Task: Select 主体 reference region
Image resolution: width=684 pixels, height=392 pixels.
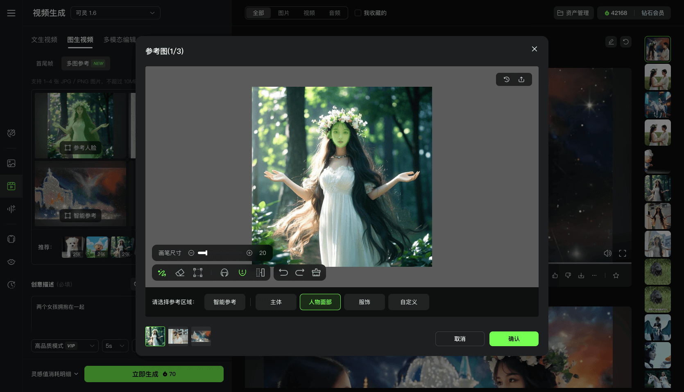Action: click(276, 302)
